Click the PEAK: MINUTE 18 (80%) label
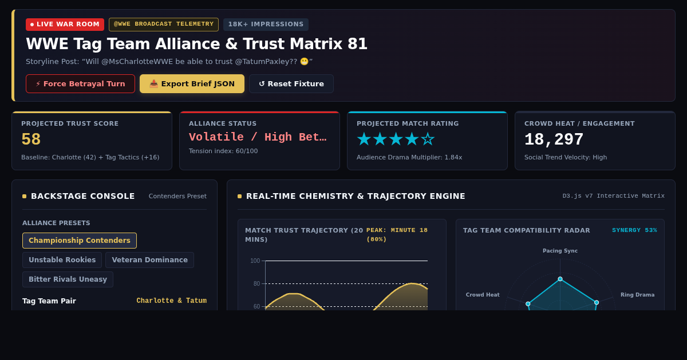 click(x=397, y=235)
